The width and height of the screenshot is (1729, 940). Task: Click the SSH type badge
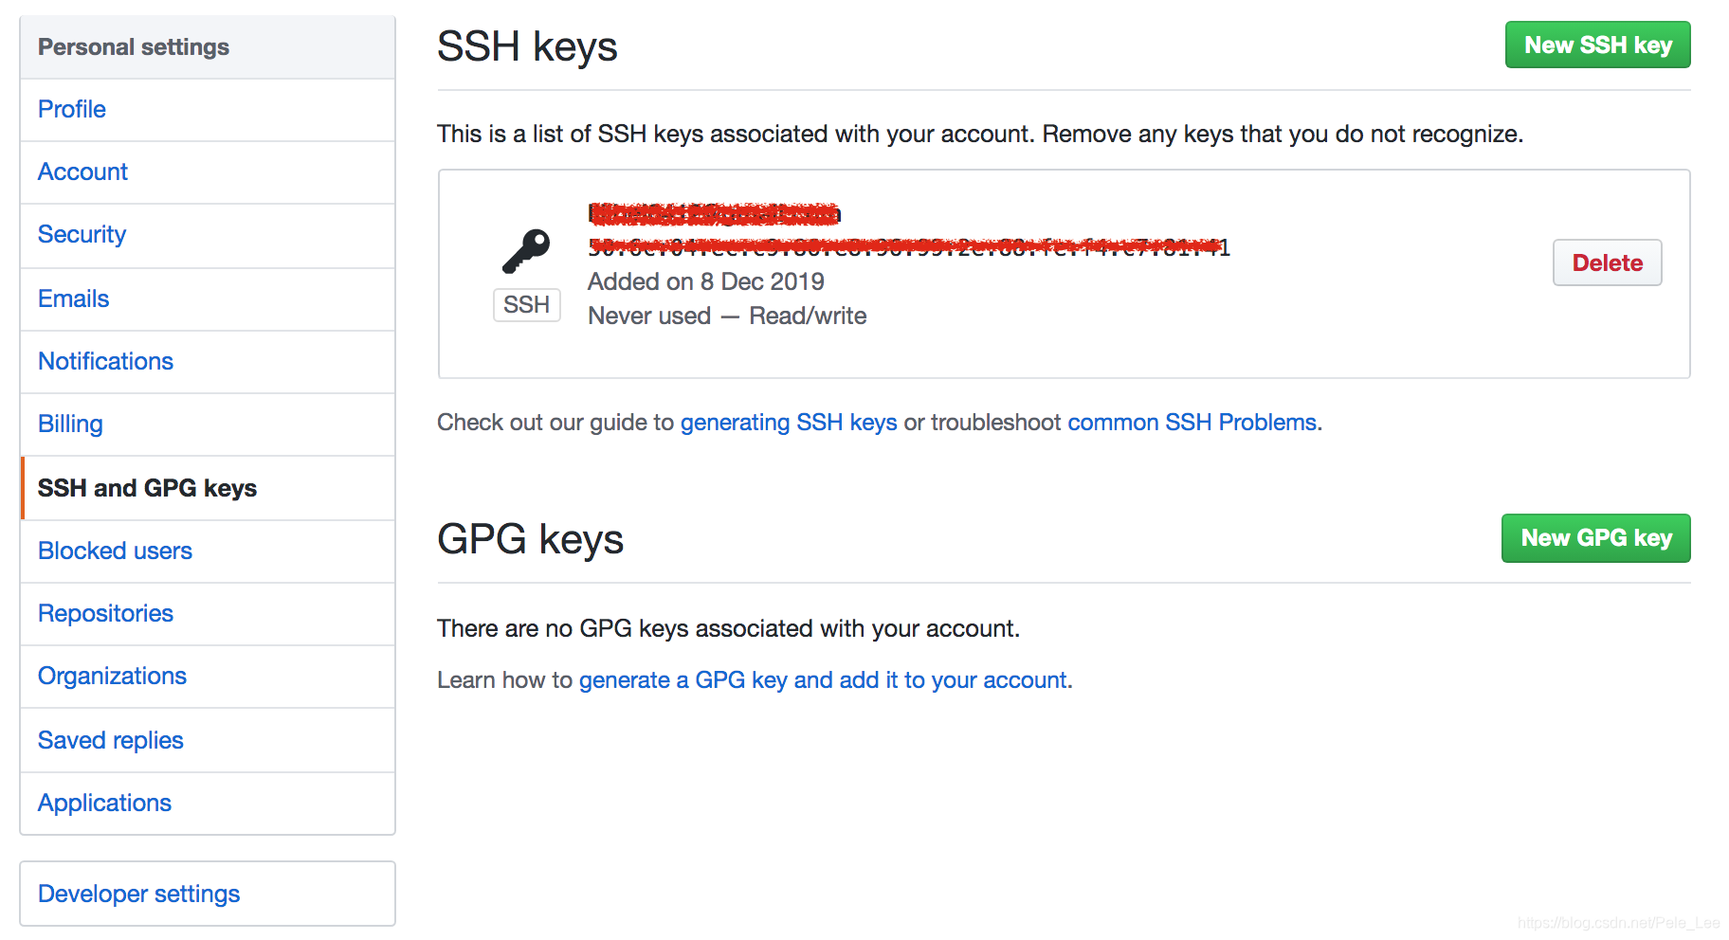(x=527, y=304)
